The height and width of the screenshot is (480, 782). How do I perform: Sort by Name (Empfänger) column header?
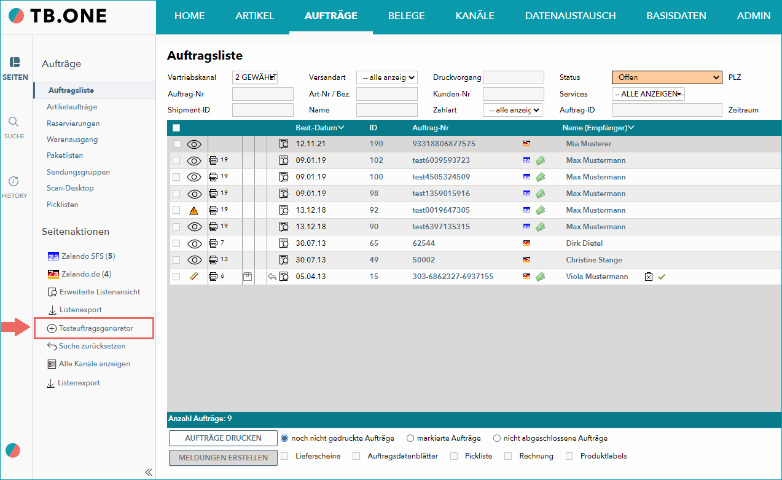[598, 128]
